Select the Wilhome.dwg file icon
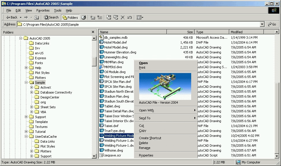Viewport: 281px width, 166px height. coord(102,150)
